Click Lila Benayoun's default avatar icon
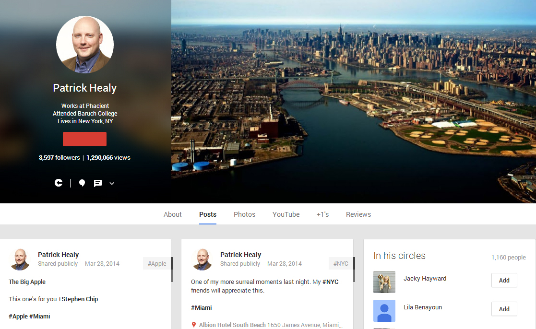 click(x=384, y=311)
